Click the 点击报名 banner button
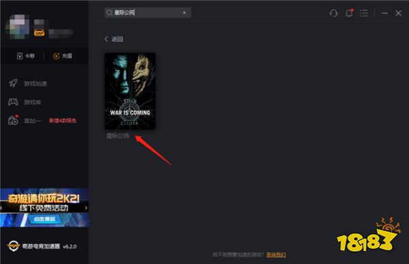409x264 pixels. pyautogui.click(x=44, y=219)
